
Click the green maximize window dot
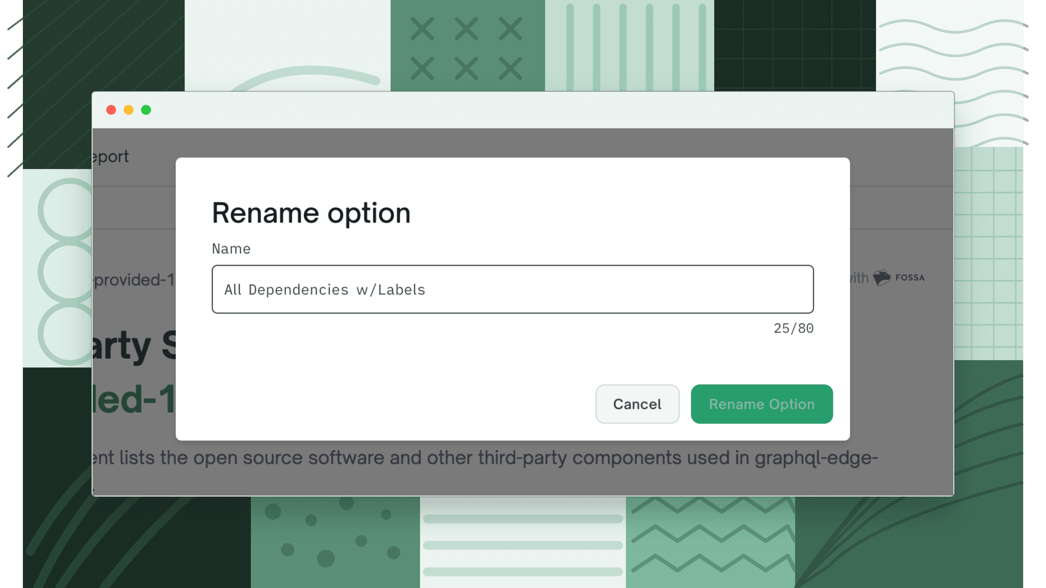[146, 110]
